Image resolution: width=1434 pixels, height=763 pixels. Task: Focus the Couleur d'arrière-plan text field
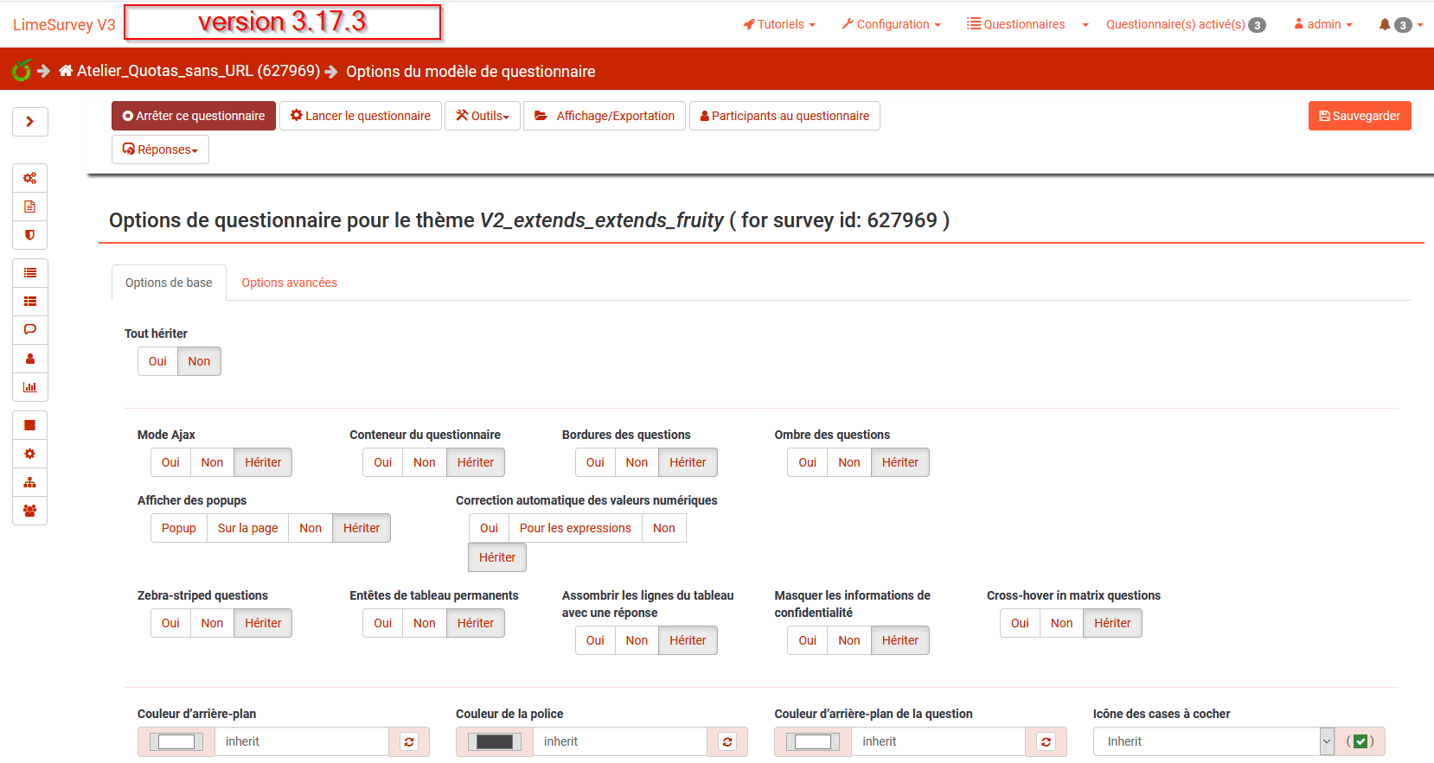pos(302,741)
